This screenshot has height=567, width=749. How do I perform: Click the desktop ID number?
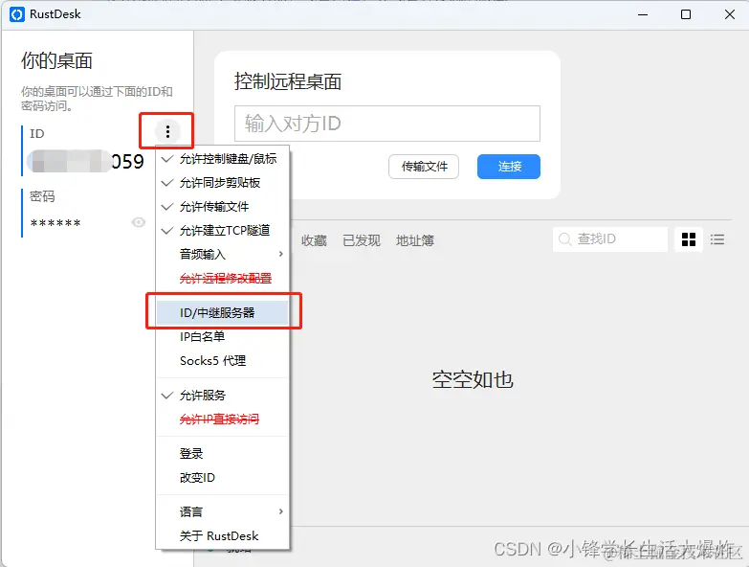pos(86,161)
